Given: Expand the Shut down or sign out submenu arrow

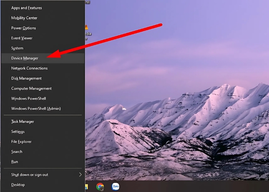Looking at the screenshot, I should (x=80, y=175).
